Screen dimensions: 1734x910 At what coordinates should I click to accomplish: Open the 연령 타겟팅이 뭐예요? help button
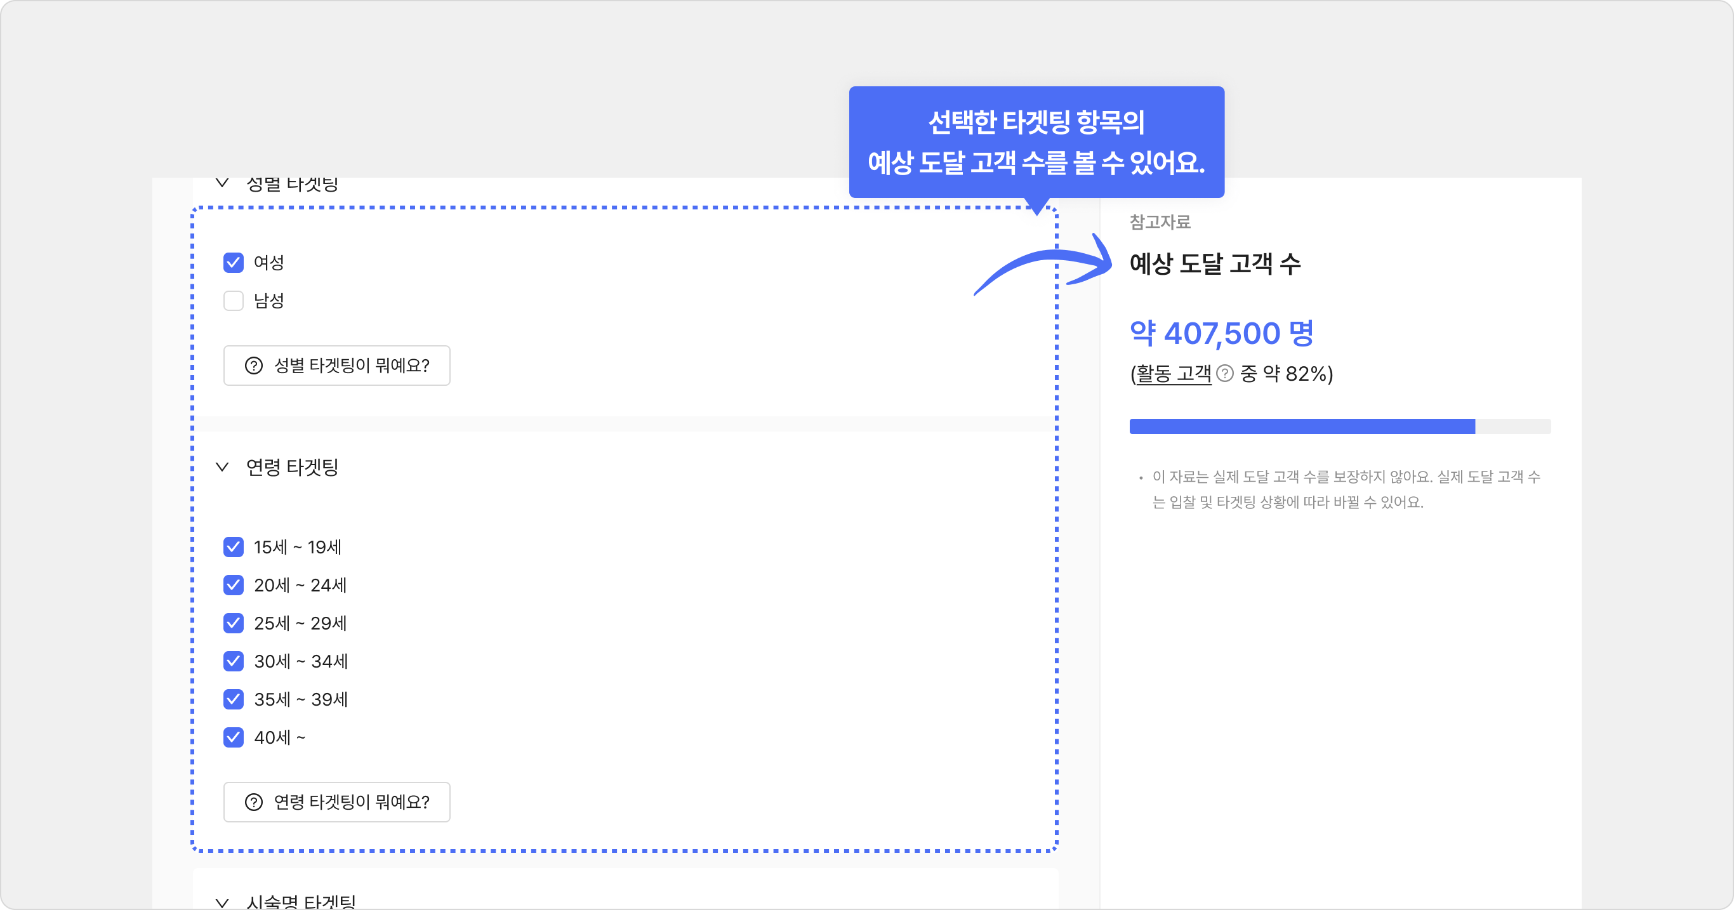pyautogui.click(x=336, y=801)
